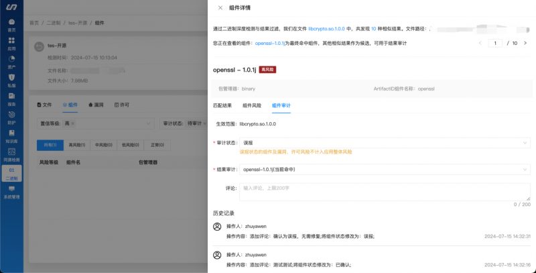Screen dimensions: 536x273
Task: Filter by 所有(1)
Action: (x=50, y=145)
